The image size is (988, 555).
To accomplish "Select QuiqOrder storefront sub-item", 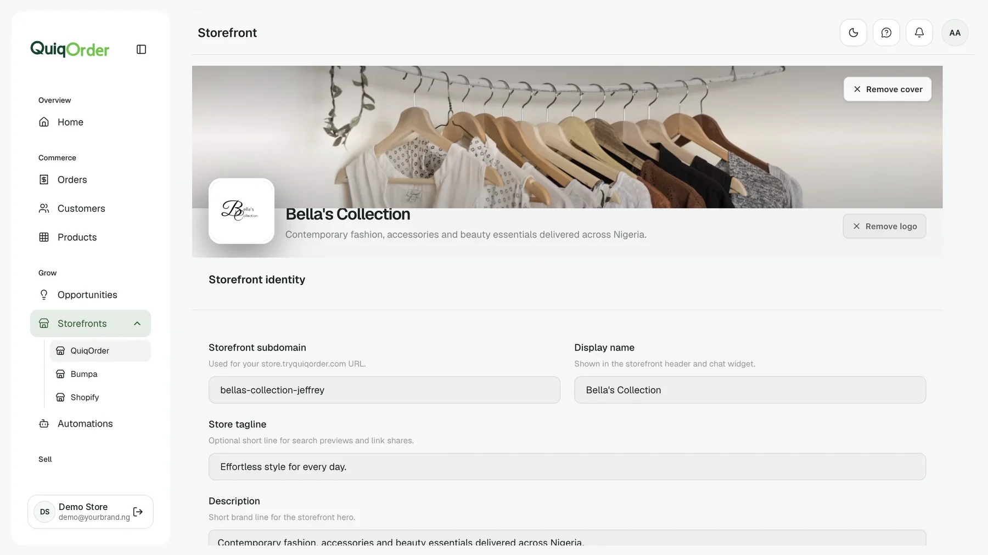I will point(100,351).
